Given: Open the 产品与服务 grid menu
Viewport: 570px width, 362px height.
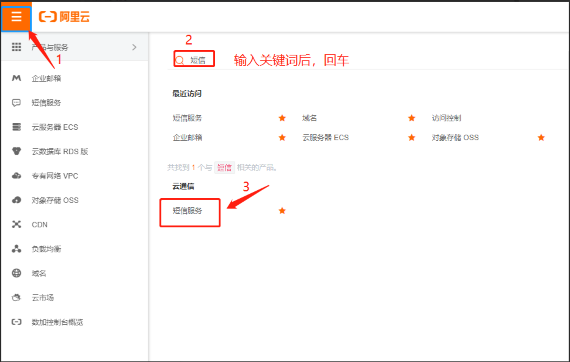Looking at the screenshot, I should click(x=16, y=47).
